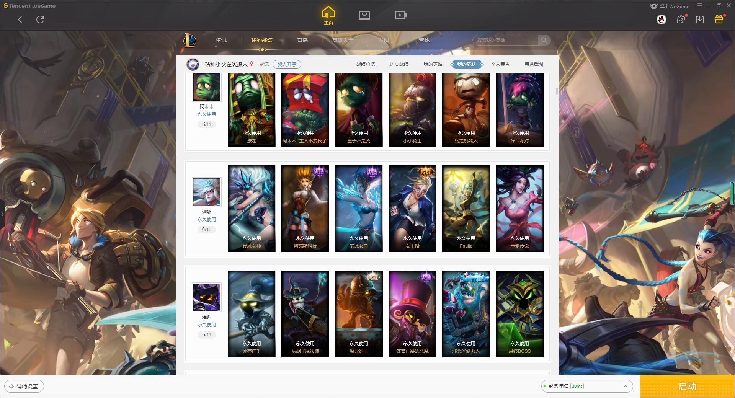735x398 pixels.
Task: Open the gift box icon
Action: tap(719, 19)
